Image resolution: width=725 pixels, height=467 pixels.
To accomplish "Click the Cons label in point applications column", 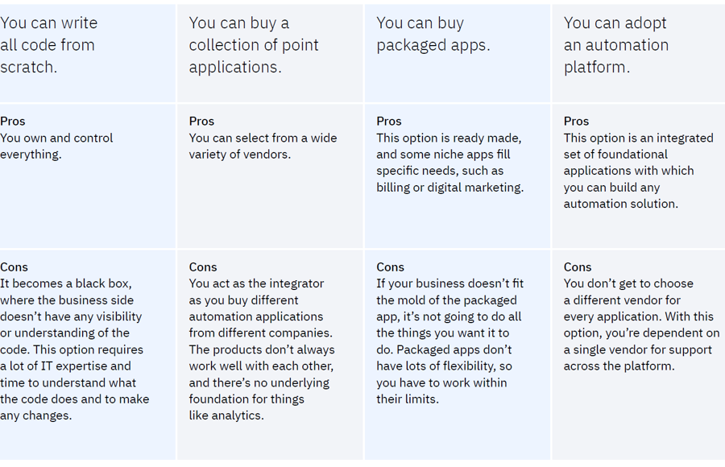I will 203,267.
